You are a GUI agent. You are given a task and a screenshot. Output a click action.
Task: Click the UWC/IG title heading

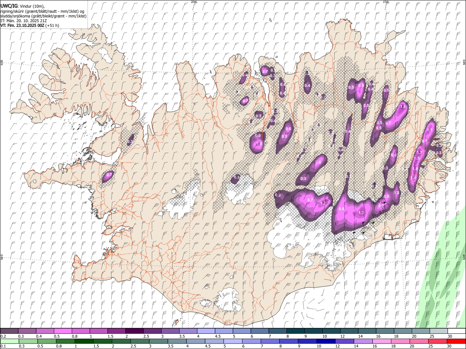8,6
